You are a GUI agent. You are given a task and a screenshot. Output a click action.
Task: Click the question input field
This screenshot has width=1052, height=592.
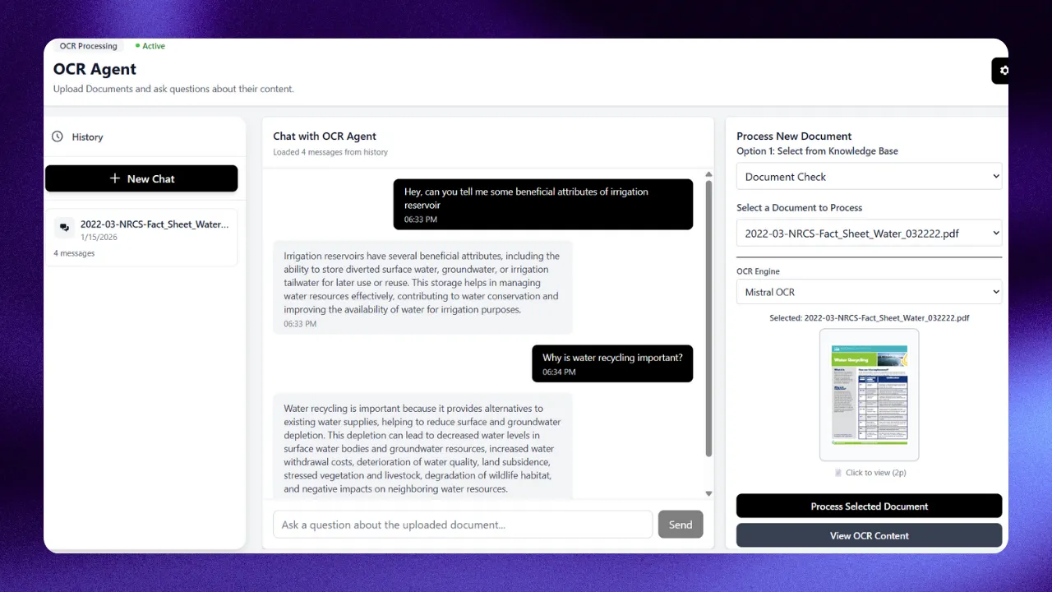[x=462, y=524]
